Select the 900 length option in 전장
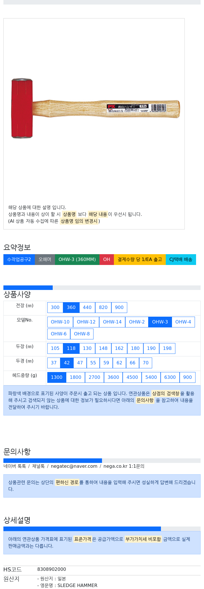Screen dimensions: 204x589 (119, 308)
